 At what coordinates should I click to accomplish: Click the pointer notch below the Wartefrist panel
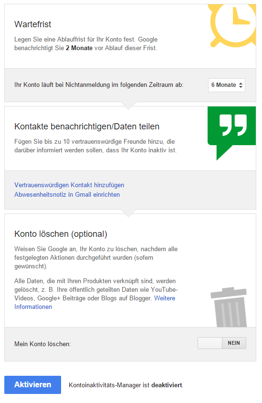128,106
